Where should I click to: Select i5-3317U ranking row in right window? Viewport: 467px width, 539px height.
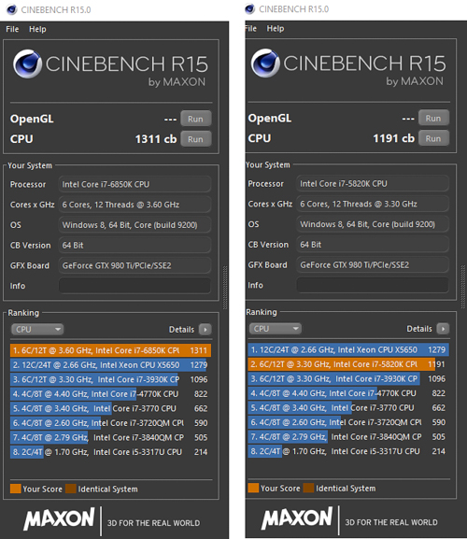(348, 451)
